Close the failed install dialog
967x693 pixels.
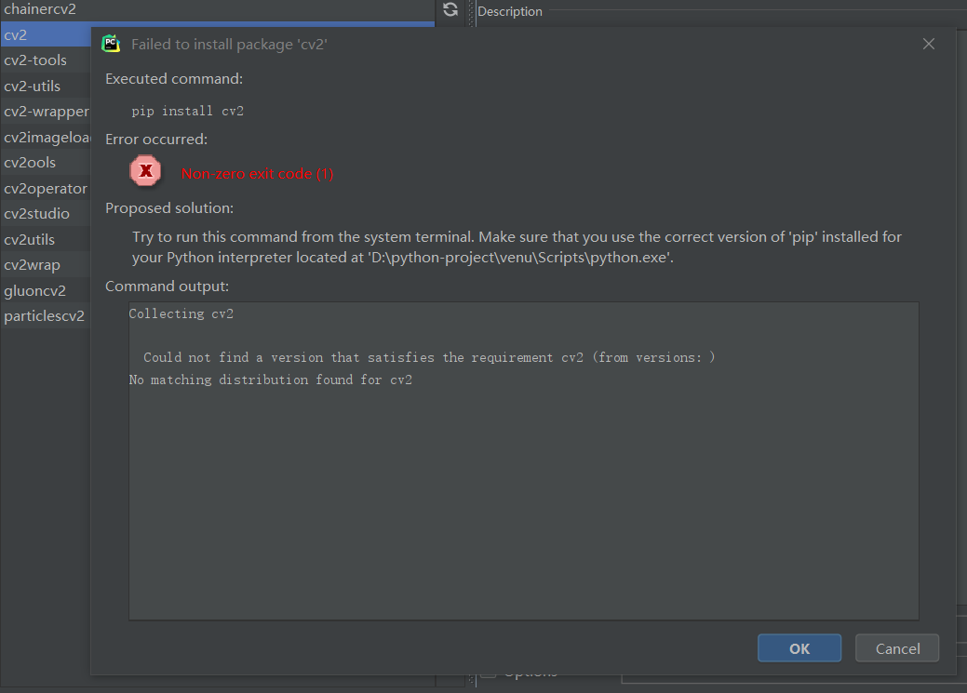pyautogui.click(x=928, y=44)
